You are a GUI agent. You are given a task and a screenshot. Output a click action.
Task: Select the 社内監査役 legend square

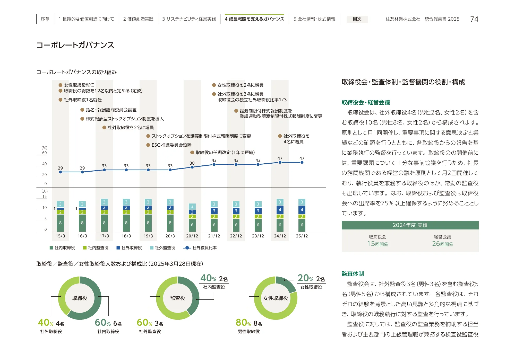[85, 248]
